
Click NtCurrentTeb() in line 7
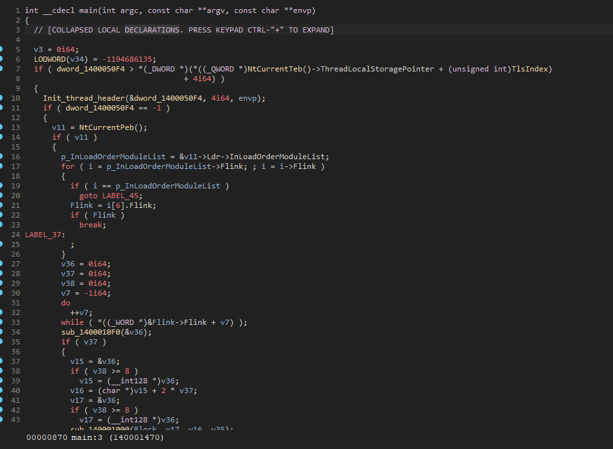pos(279,69)
